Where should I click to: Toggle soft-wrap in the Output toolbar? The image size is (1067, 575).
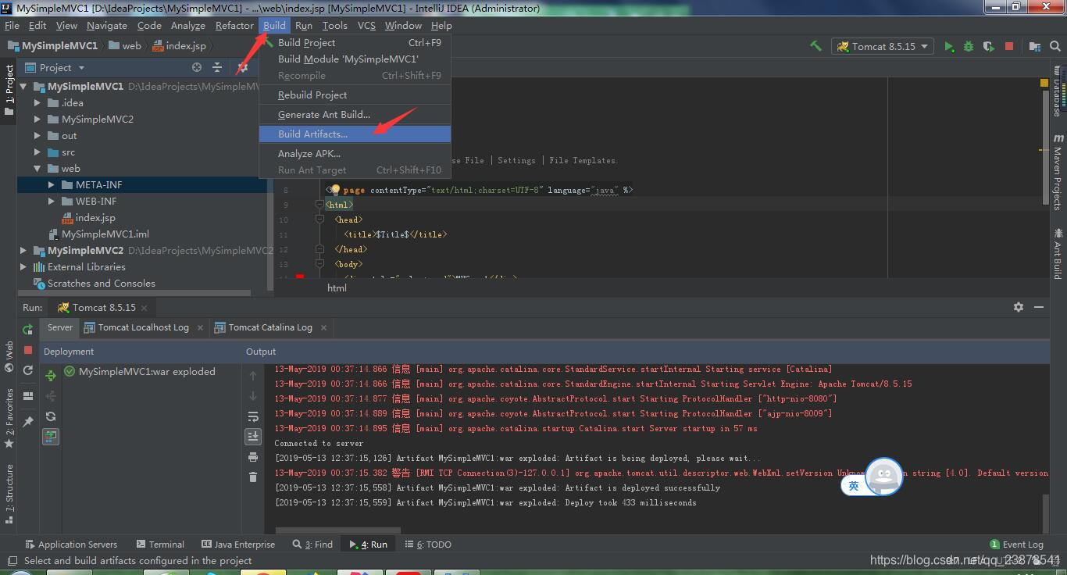pyautogui.click(x=253, y=416)
